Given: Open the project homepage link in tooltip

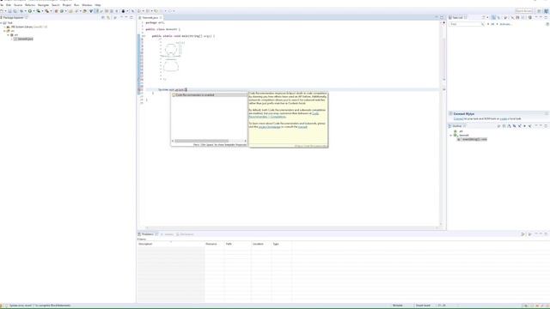Looking at the screenshot, I should [269, 127].
